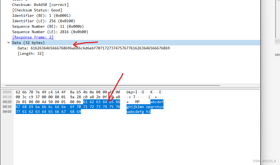The image size is (280, 165).
Task: Open the Response frame: 2 link
Action: (x=33, y=37)
